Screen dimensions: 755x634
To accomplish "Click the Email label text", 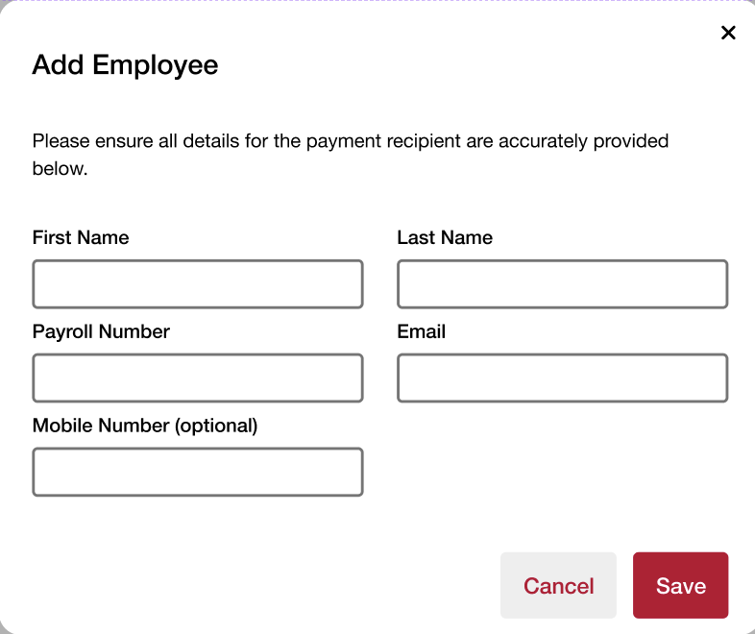I will point(422,331).
